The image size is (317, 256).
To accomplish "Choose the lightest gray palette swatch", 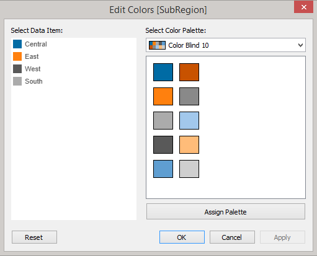I will [189, 169].
